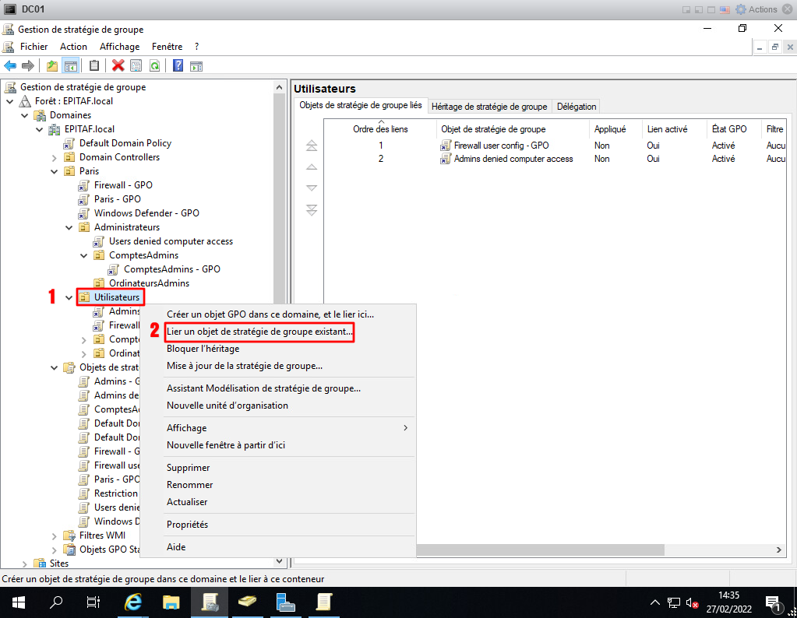Expand the Domain Controllers node
This screenshot has width=797, height=618.
55,157
